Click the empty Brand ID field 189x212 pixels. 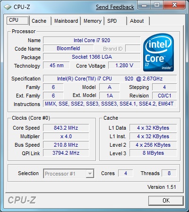coord(133,48)
